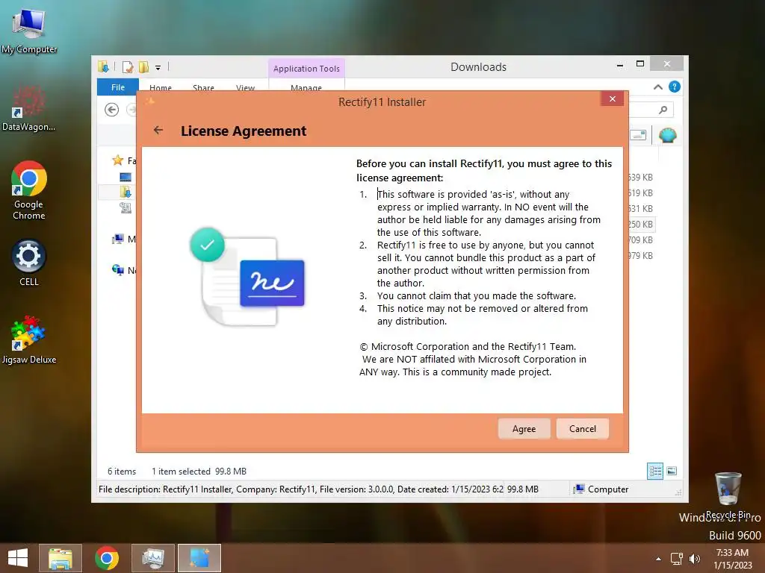Click the network icon in system tray
The height and width of the screenshot is (573, 765).
coord(676,558)
